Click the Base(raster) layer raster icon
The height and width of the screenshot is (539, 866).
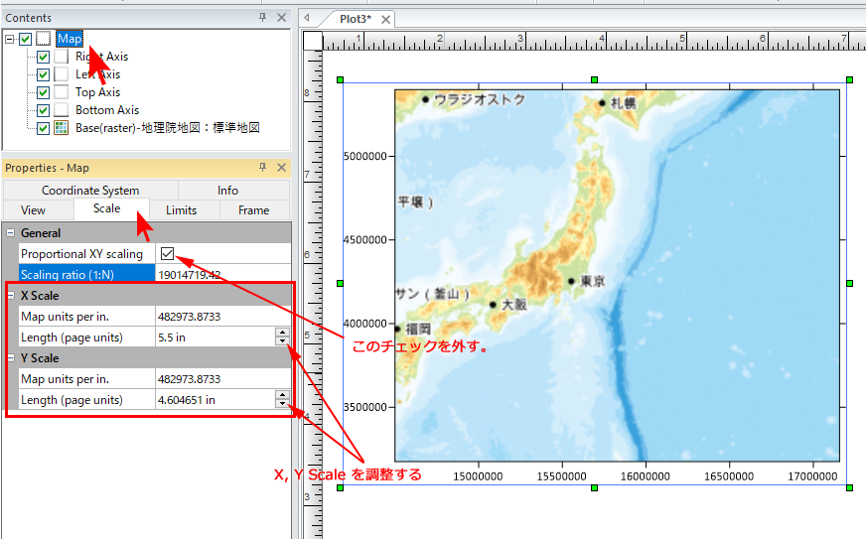(x=61, y=128)
